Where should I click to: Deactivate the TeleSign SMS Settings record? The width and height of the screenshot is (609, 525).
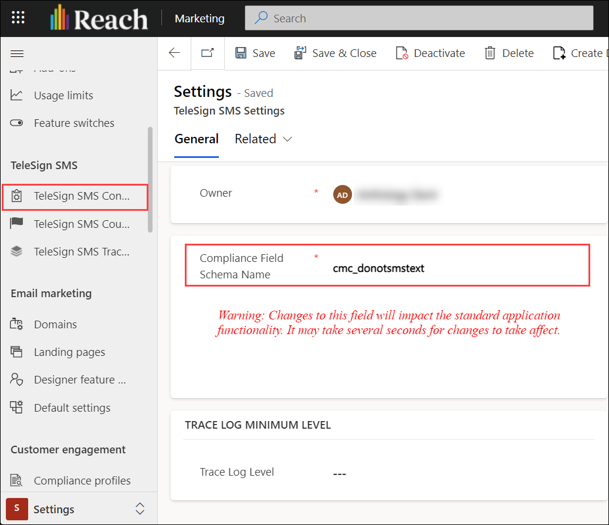pos(430,53)
